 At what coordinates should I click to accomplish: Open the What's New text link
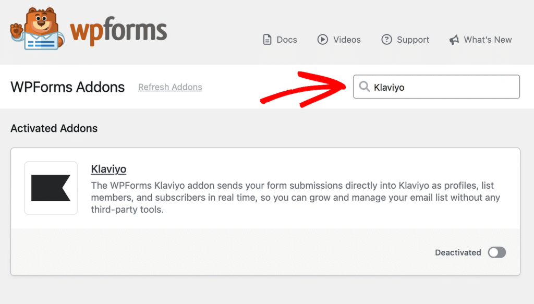point(488,40)
